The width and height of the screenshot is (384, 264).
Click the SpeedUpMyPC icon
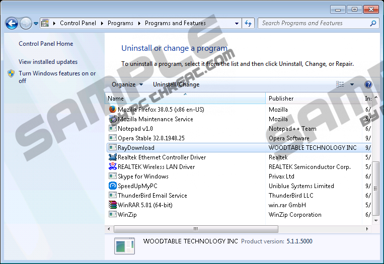point(113,186)
